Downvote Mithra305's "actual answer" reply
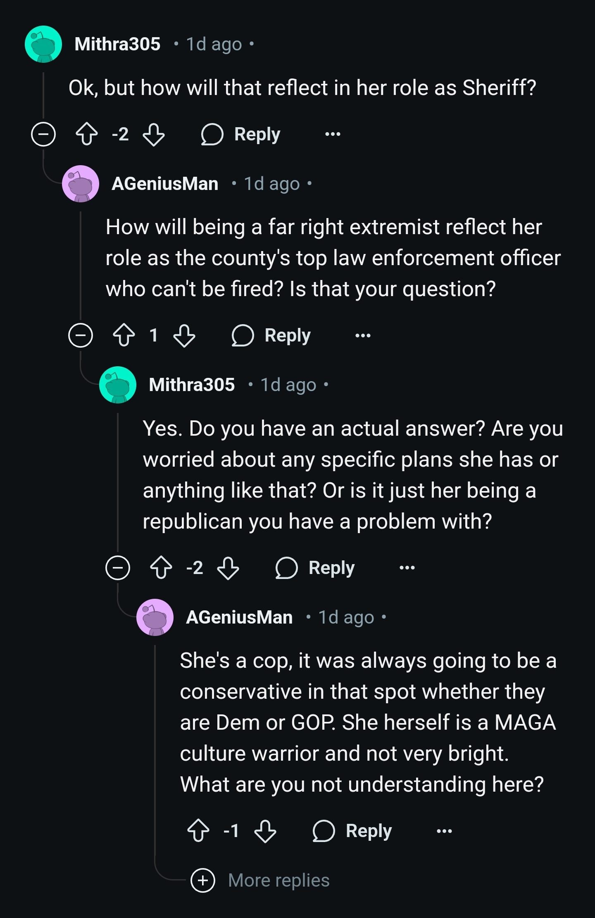 pyautogui.click(x=228, y=567)
